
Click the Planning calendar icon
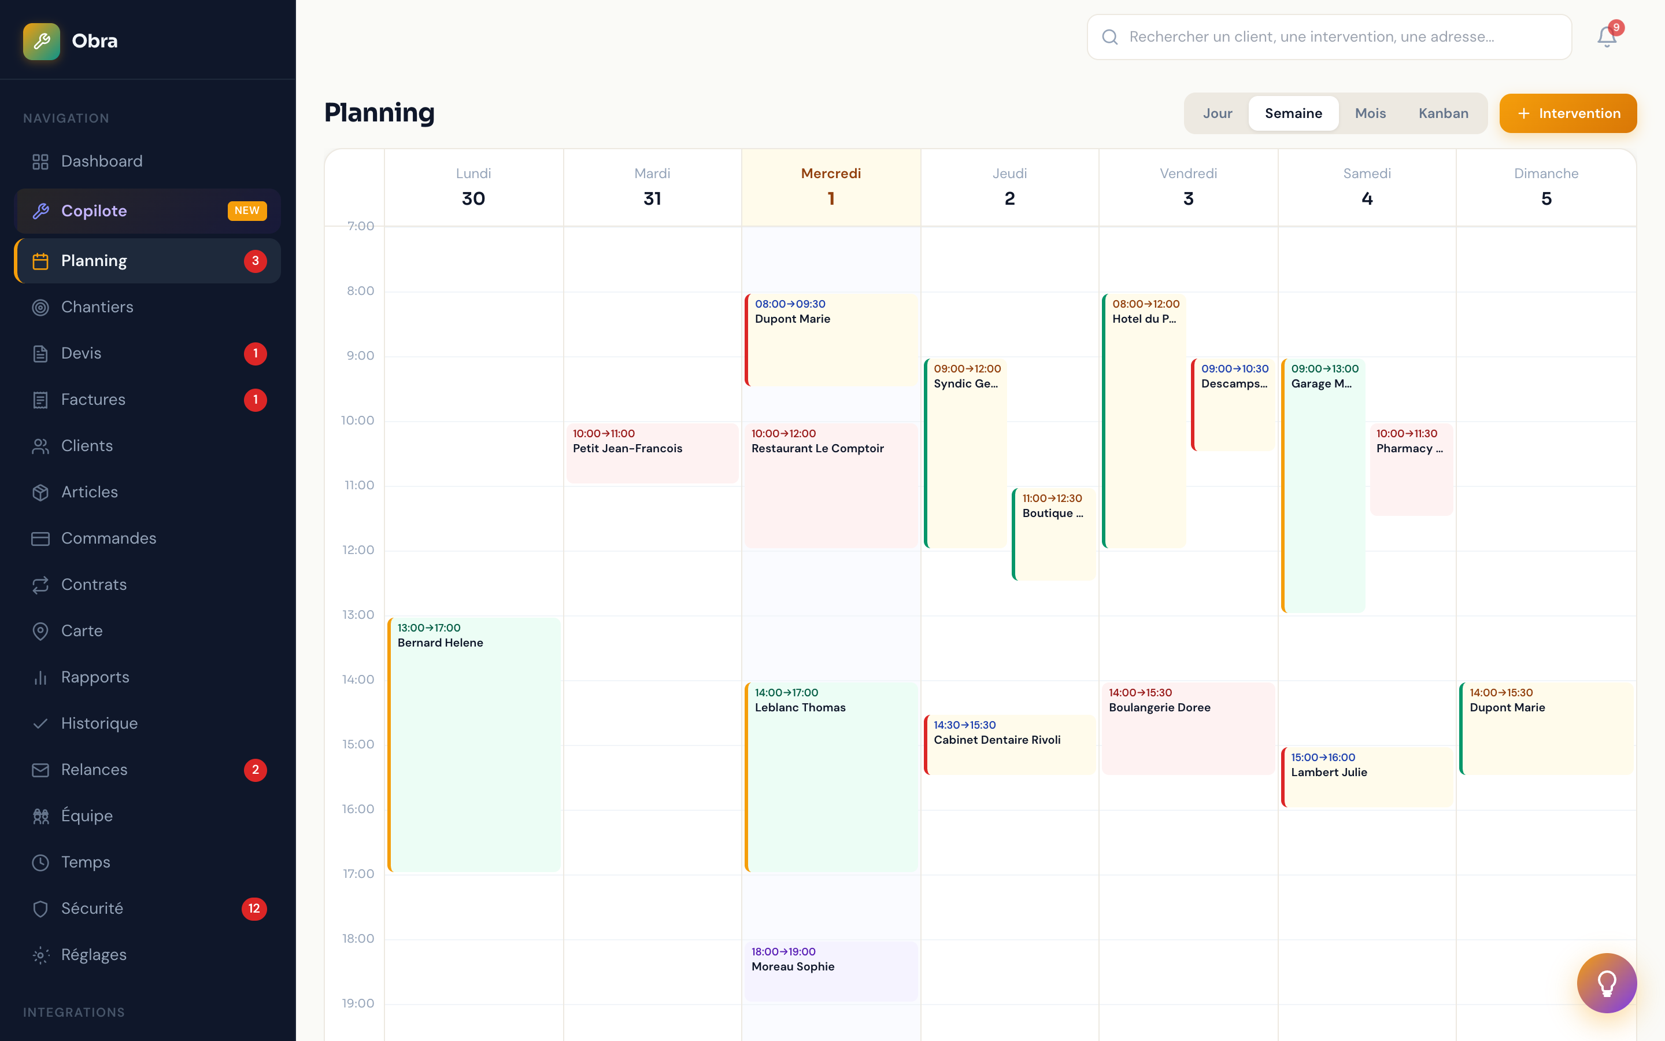pyautogui.click(x=40, y=260)
